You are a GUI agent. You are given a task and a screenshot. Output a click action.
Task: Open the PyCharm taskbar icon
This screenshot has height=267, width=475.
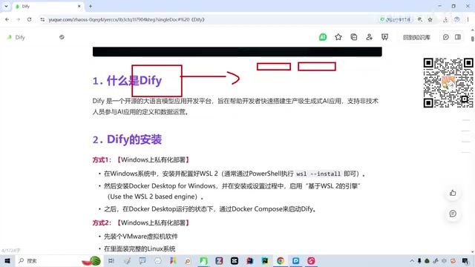coord(265,260)
